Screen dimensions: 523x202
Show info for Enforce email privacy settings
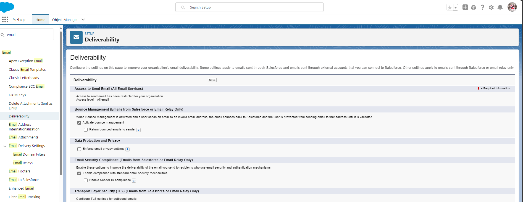pos(128,149)
